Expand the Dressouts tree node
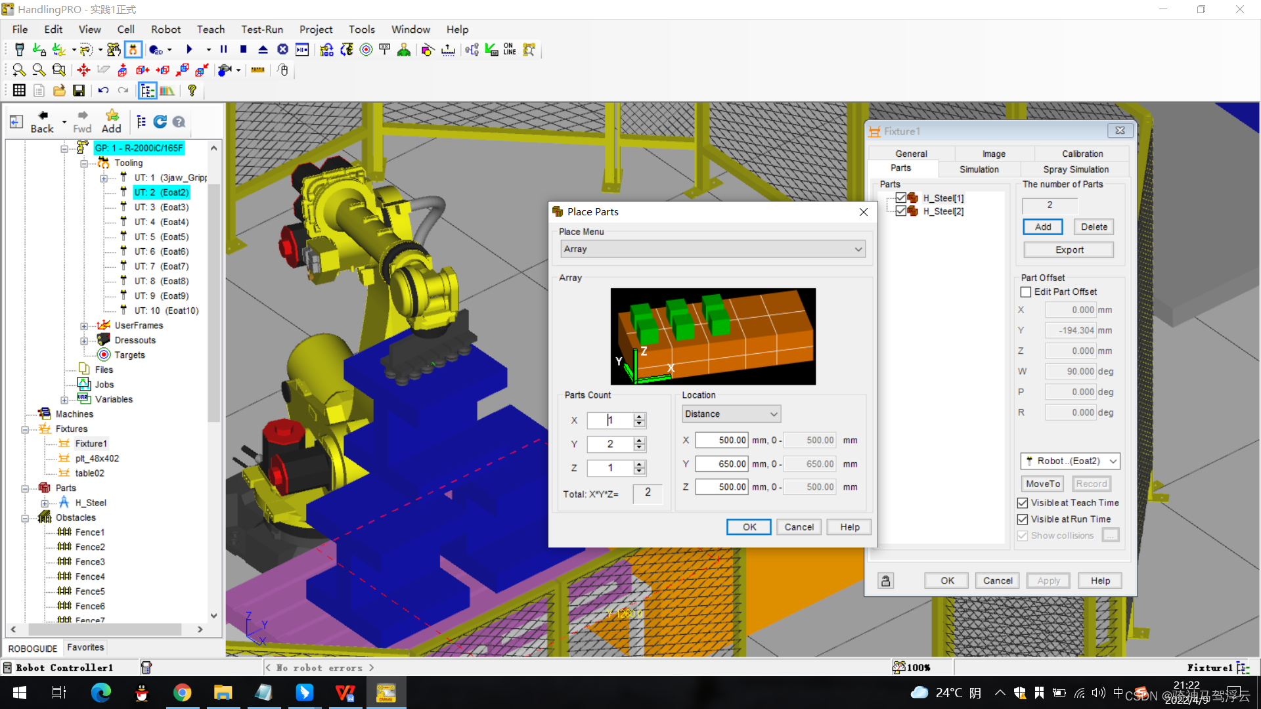 [x=84, y=341]
